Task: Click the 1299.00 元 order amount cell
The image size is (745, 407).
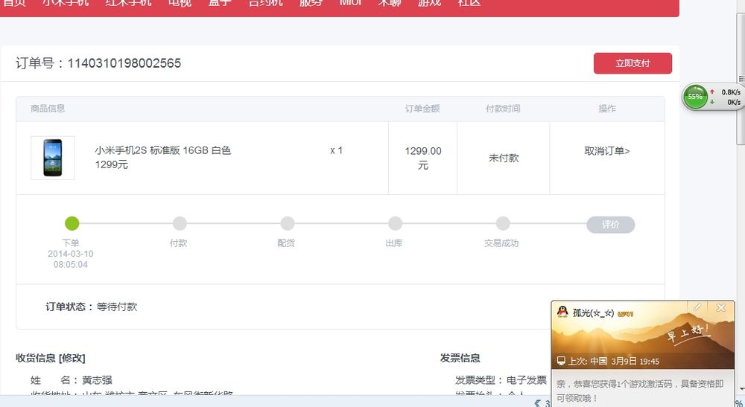Action: pyautogui.click(x=423, y=158)
